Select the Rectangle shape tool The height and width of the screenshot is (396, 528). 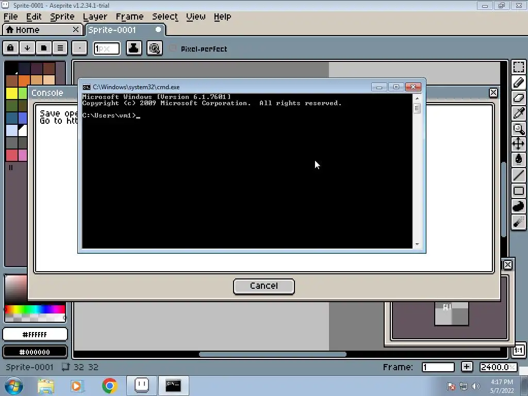point(519,191)
